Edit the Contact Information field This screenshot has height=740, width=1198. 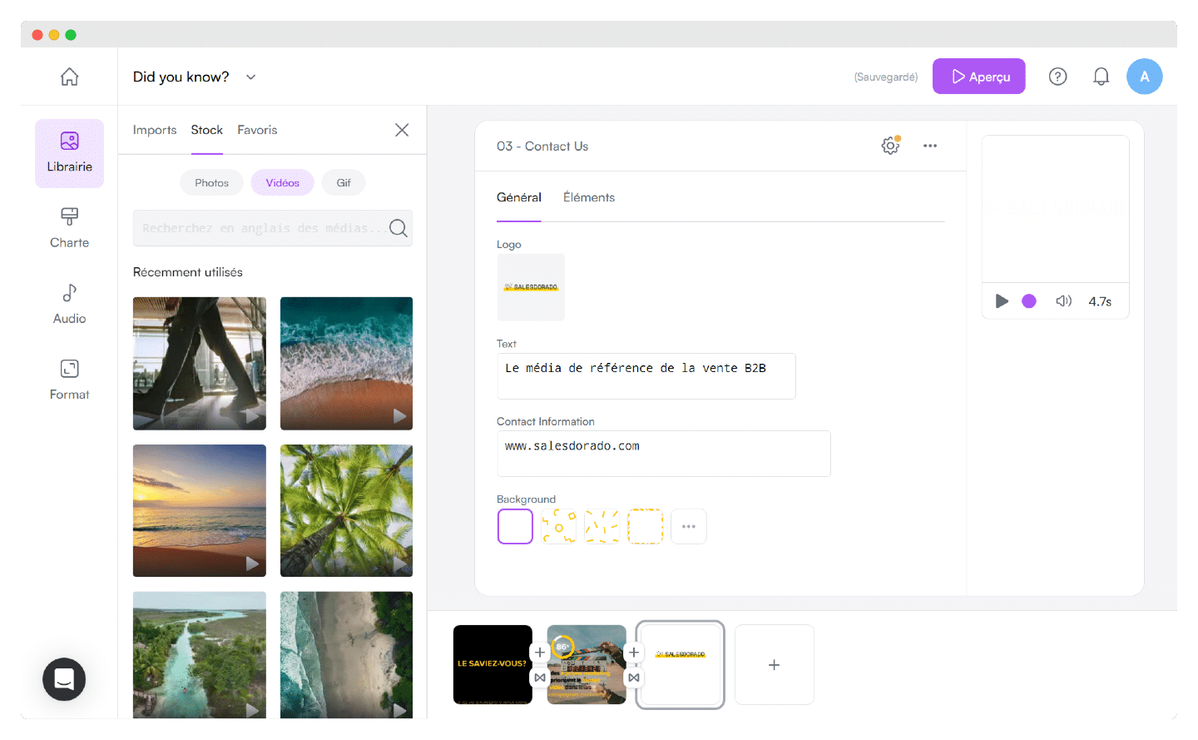point(664,454)
